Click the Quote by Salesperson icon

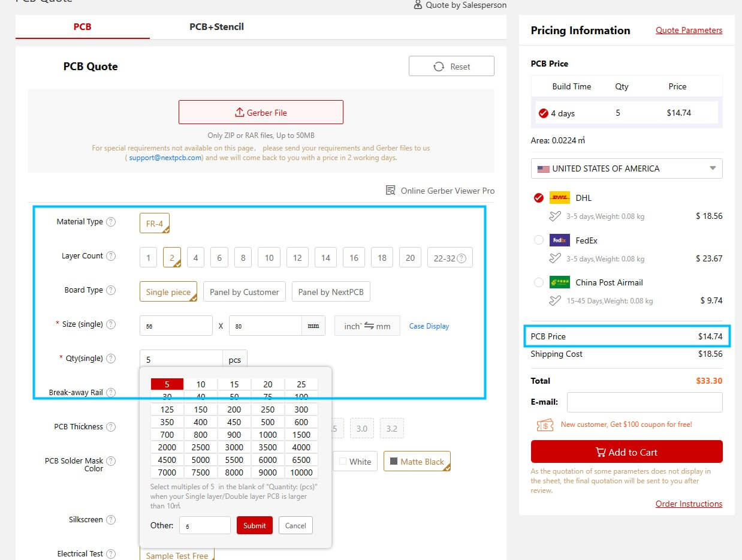(418, 5)
